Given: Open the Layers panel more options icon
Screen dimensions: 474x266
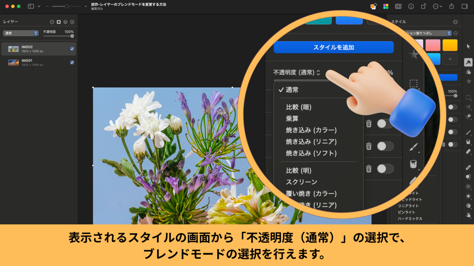Looking at the screenshot, I should click(x=52, y=22).
